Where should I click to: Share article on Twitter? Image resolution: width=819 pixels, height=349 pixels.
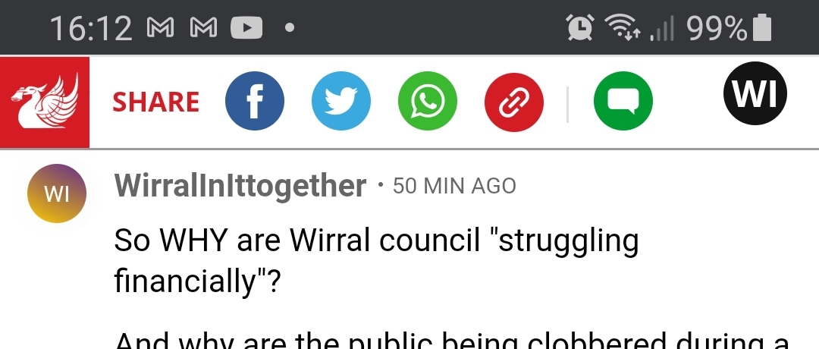[341, 101]
